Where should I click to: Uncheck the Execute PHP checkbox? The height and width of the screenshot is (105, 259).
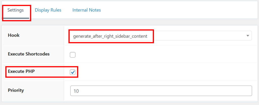73,72
